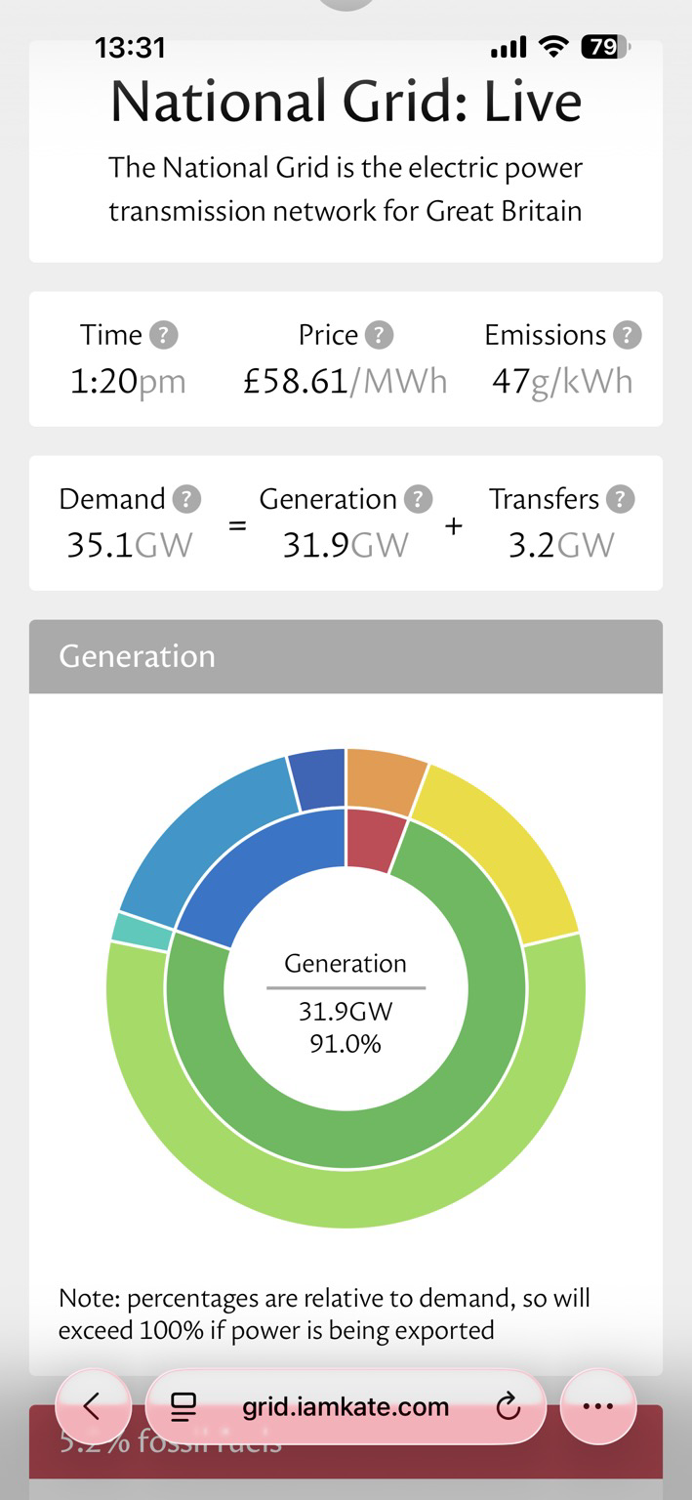The height and width of the screenshot is (1500, 692).
Task: Reload grid.iamkate.com with the refresh icon
Action: pos(508,1406)
